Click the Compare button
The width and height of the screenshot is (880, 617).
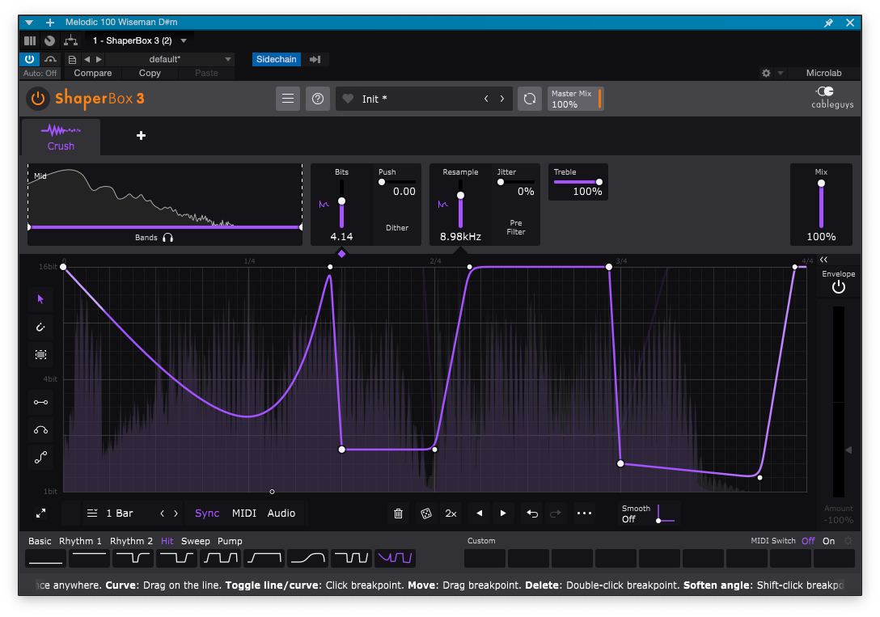(92, 74)
